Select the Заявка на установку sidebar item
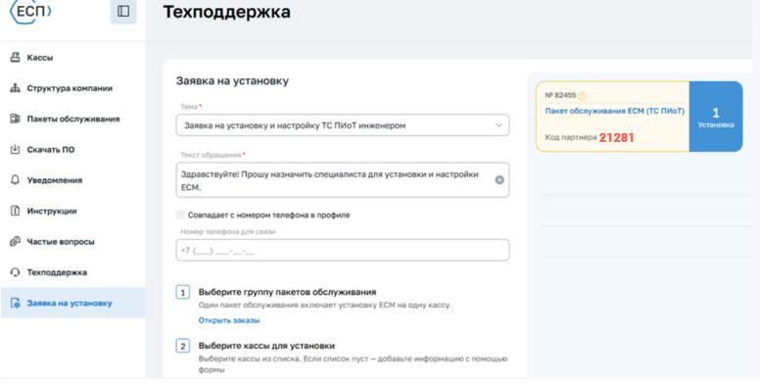 point(72,303)
